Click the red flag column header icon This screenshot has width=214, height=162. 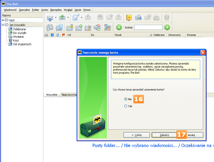click(63, 35)
